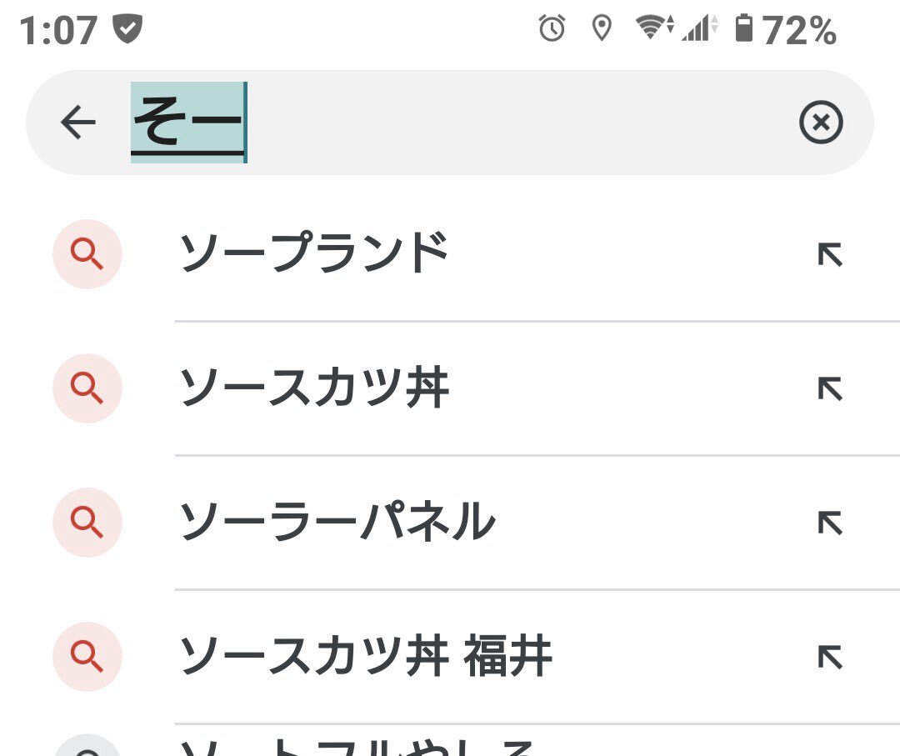Select the ソースカツ丼 suggestion
900x756 pixels.
(315, 388)
